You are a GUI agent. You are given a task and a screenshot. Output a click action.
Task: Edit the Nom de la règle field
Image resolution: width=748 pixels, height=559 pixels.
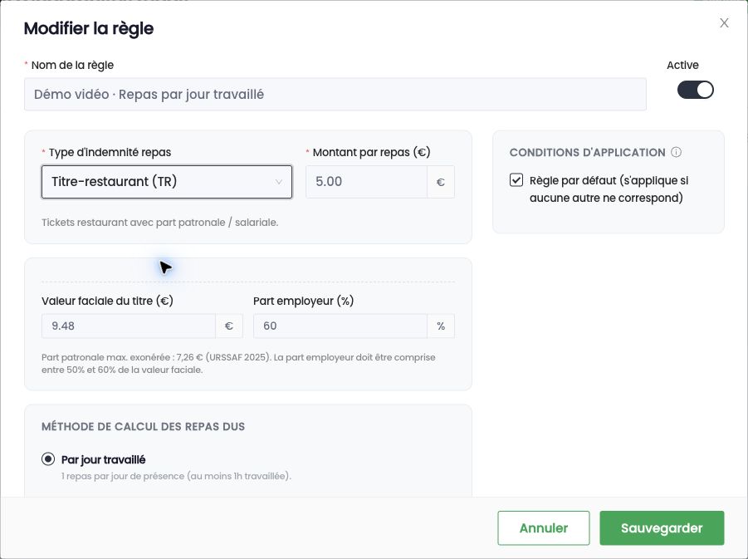[x=335, y=95]
